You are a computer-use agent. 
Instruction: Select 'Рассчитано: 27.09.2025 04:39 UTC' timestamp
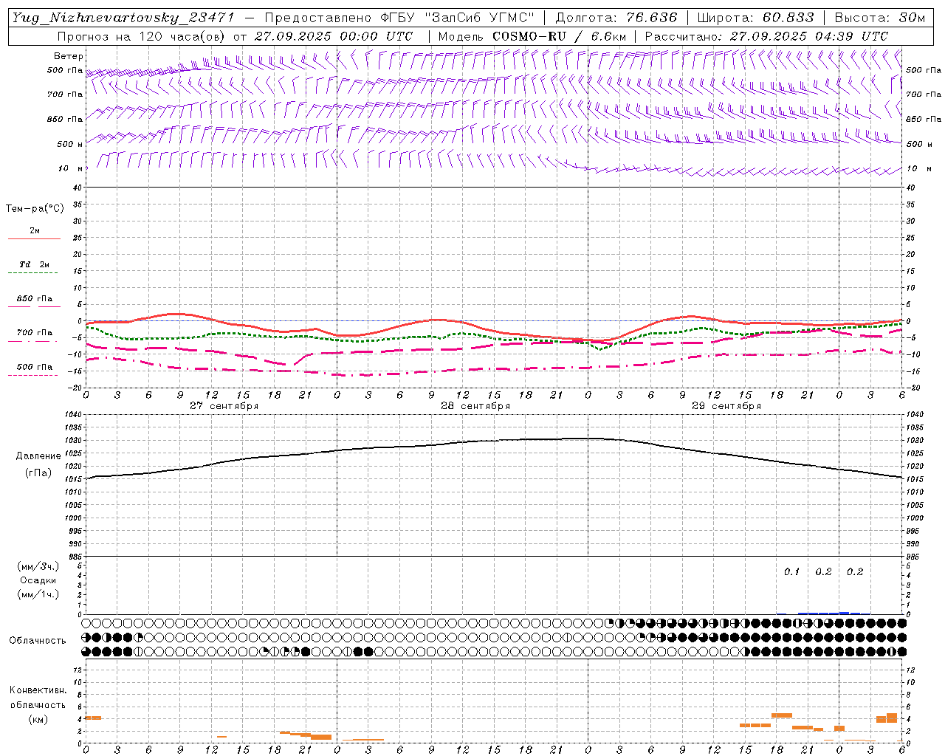pos(766,36)
